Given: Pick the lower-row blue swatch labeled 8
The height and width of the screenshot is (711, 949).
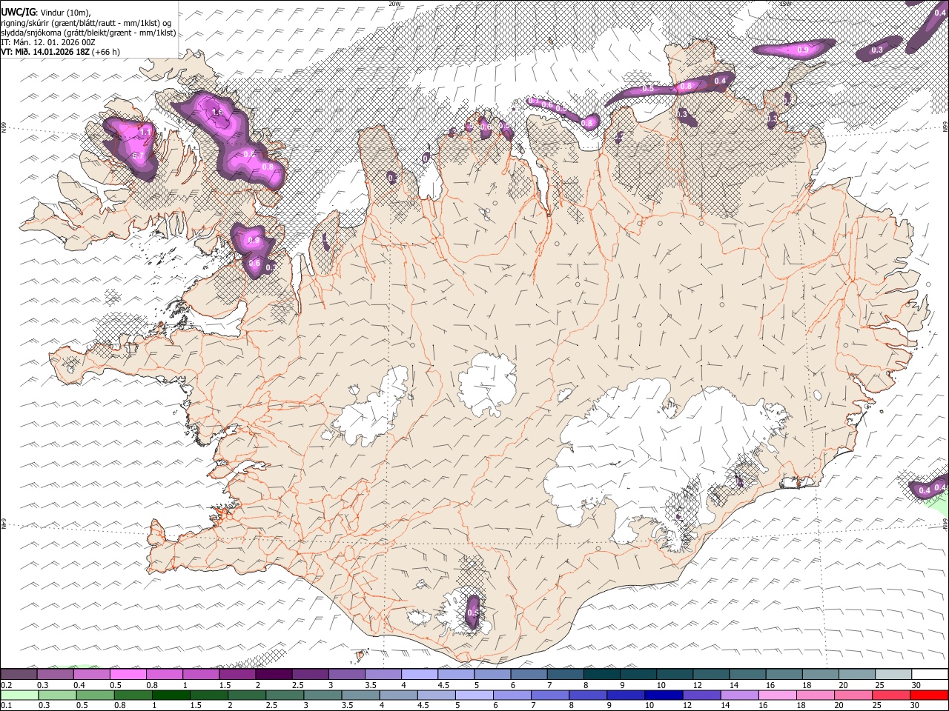Looking at the screenshot, I should [588, 695].
